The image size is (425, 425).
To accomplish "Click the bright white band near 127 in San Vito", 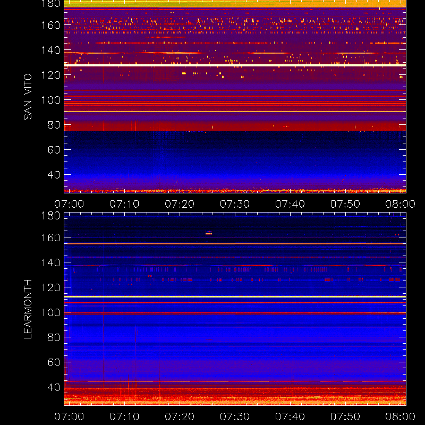I will (235, 65).
